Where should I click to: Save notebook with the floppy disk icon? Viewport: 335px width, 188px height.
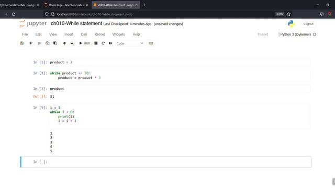click(22, 43)
